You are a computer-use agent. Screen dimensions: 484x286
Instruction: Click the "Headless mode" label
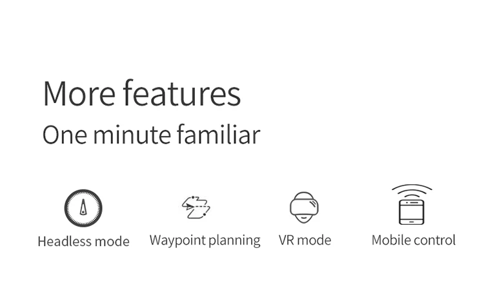click(83, 242)
